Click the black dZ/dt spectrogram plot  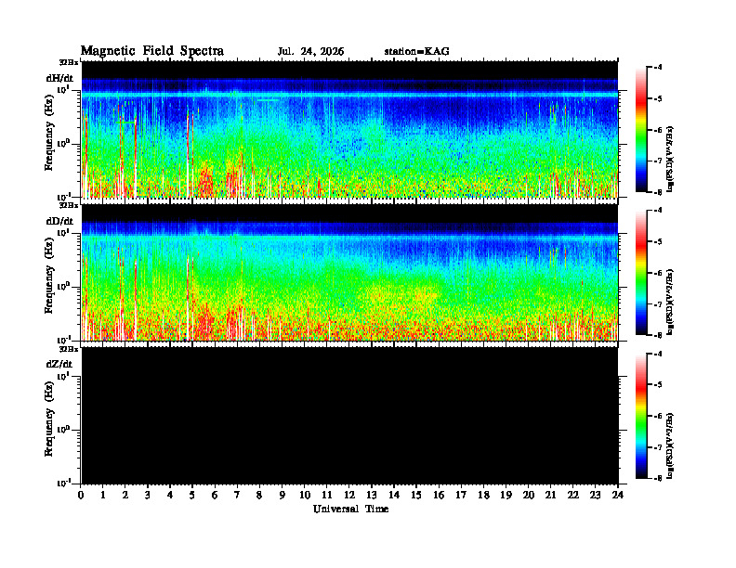pyautogui.click(x=349, y=416)
